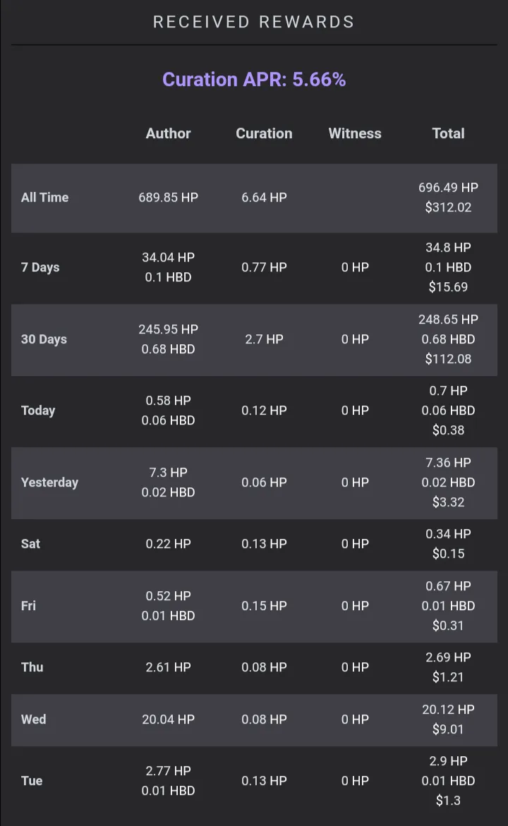Click the Curation APR 5.66% heading
Screen dimensions: 508x826
coord(254,80)
